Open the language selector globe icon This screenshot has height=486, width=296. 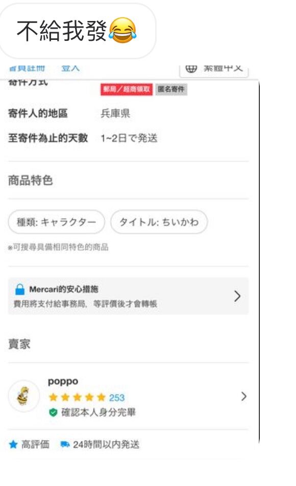pos(191,69)
